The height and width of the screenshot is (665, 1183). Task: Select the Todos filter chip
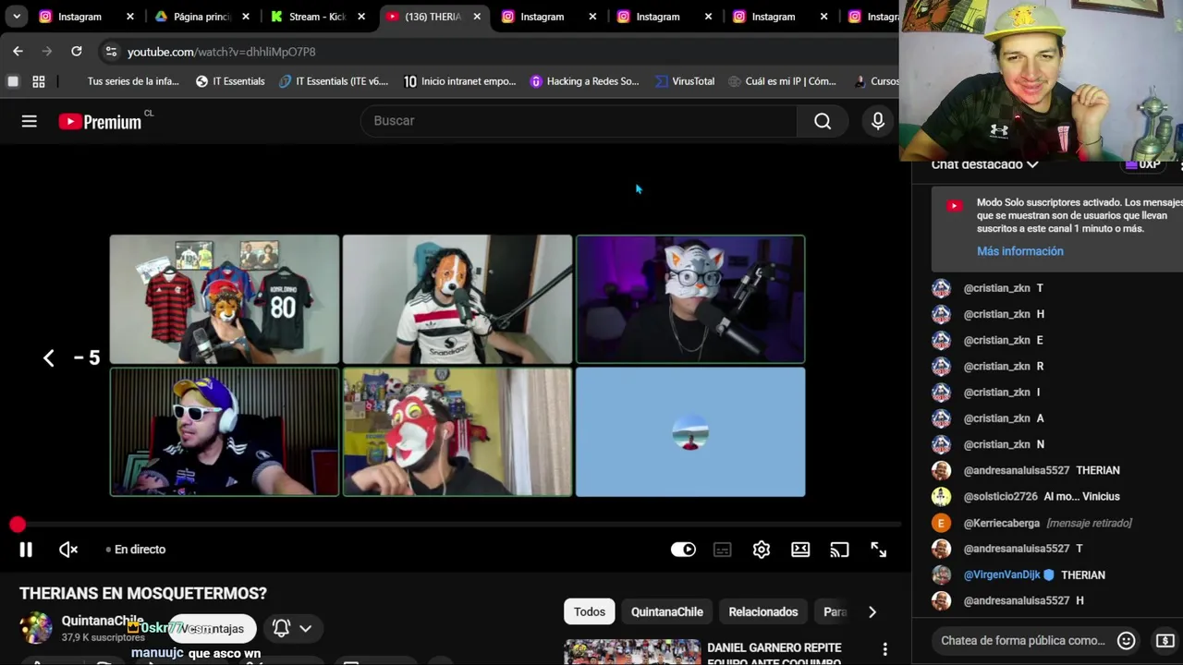pyautogui.click(x=590, y=611)
